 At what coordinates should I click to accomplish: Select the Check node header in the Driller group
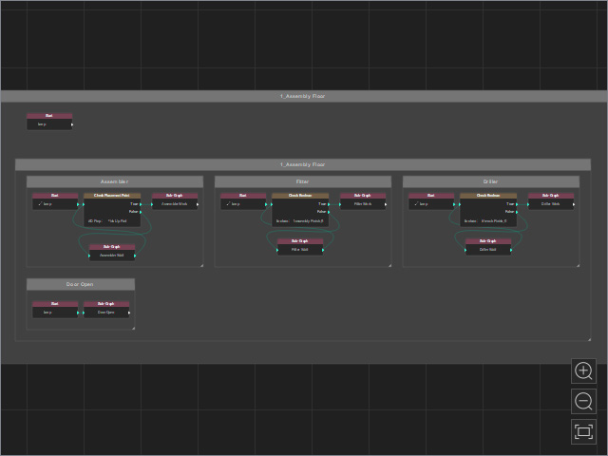[x=488, y=196]
